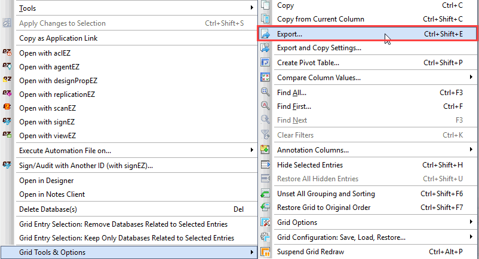The height and width of the screenshot is (259, 479).
Task: Click the Annotation Columns icon
Action: pyautogui.click(x=266, y=150)
